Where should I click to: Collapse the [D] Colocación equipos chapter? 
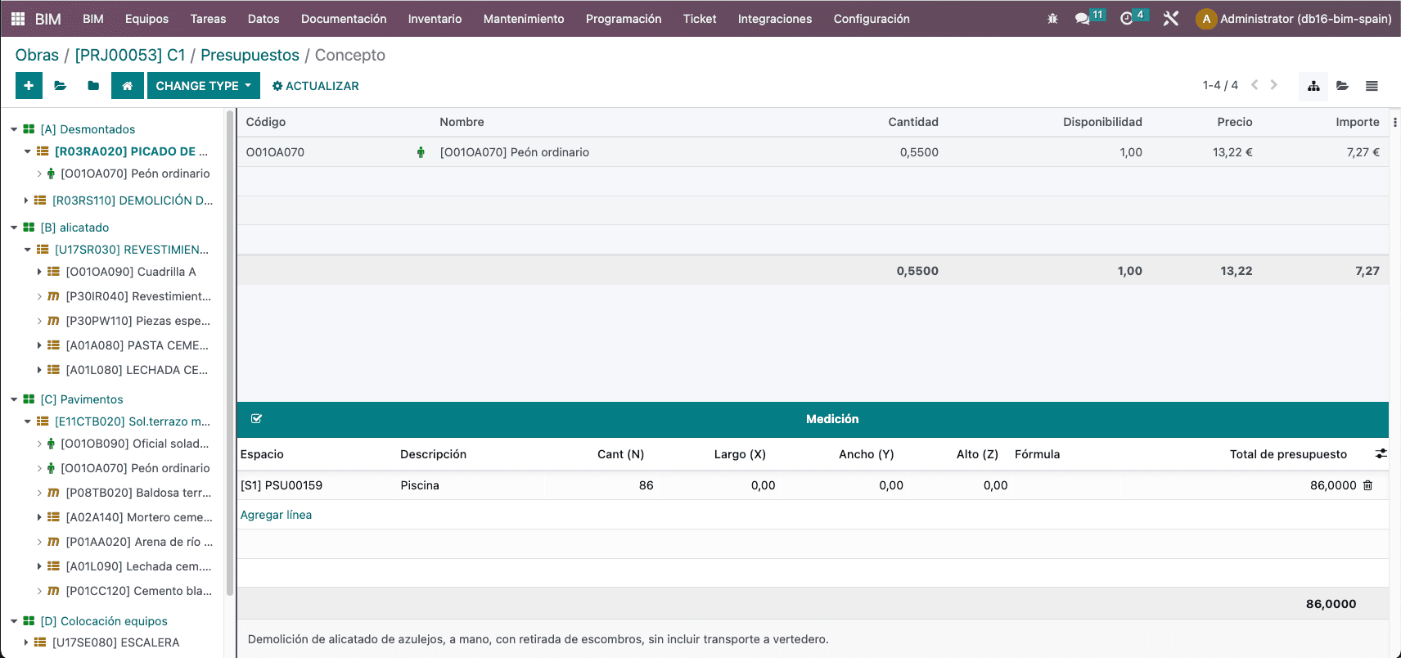click(x=14, y=621)
